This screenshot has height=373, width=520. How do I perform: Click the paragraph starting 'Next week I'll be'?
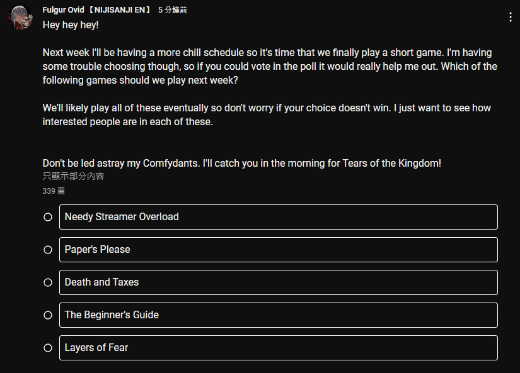point(270,67)
